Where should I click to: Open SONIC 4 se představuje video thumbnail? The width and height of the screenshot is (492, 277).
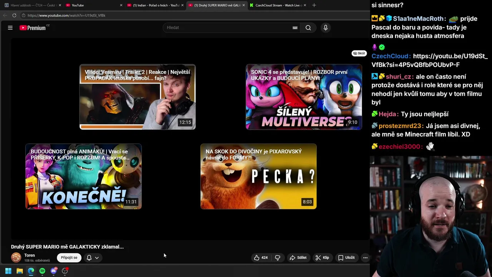[304, 97]
